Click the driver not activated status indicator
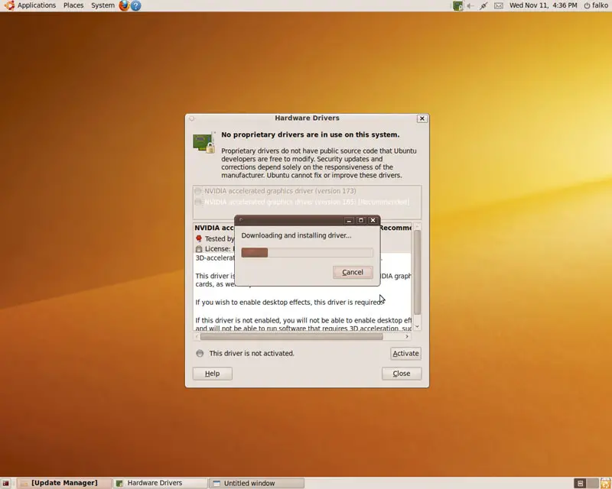The image size is (612, 489). pos(200,353)
